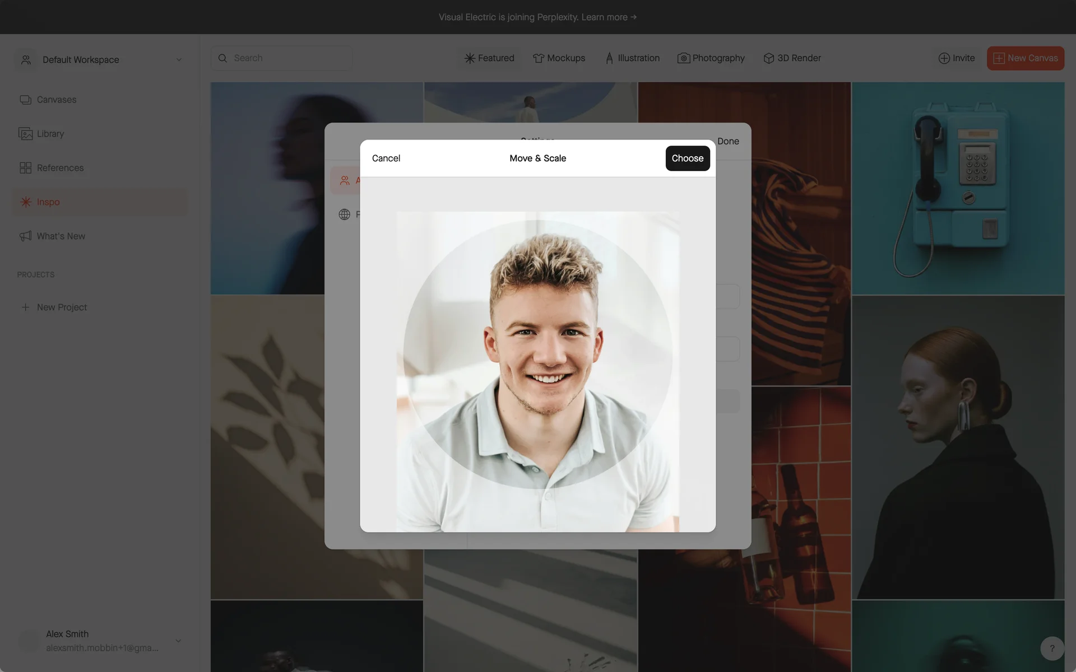Switch to the Mockups category
Screen dimensions: 1076x672
(x=559, y=58)
